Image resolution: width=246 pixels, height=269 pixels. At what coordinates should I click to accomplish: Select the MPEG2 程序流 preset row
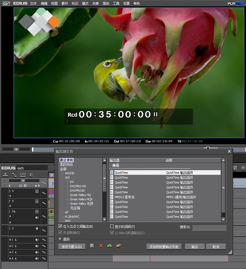pos(165,197)
